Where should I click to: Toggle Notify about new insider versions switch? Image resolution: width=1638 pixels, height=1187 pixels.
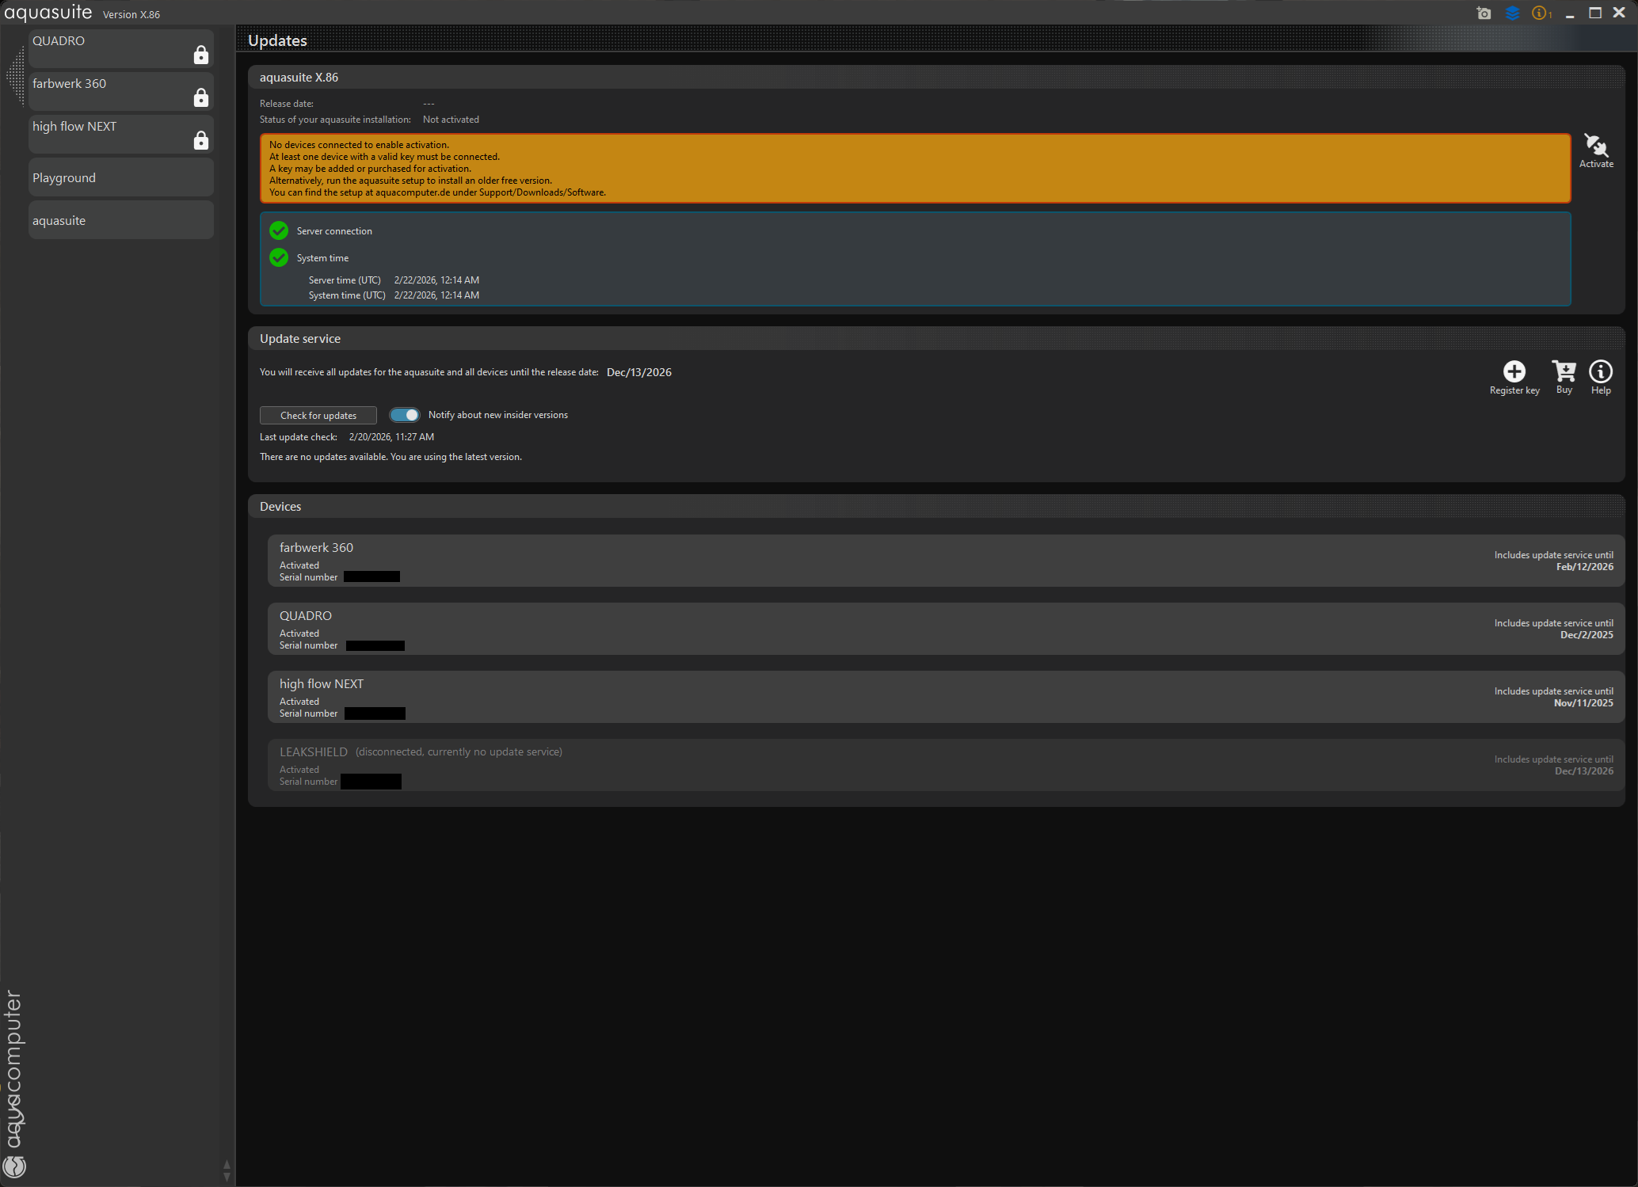pos(404,415)
